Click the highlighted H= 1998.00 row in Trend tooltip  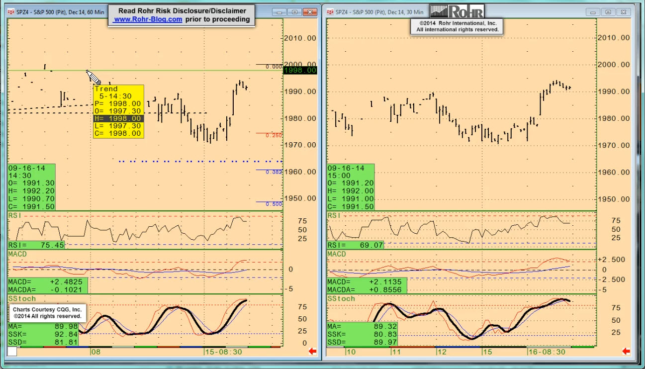tap(118, 118)
